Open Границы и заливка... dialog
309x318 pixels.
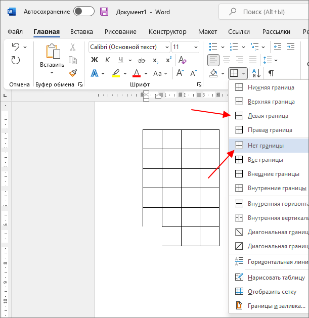[x=269, y=306]
